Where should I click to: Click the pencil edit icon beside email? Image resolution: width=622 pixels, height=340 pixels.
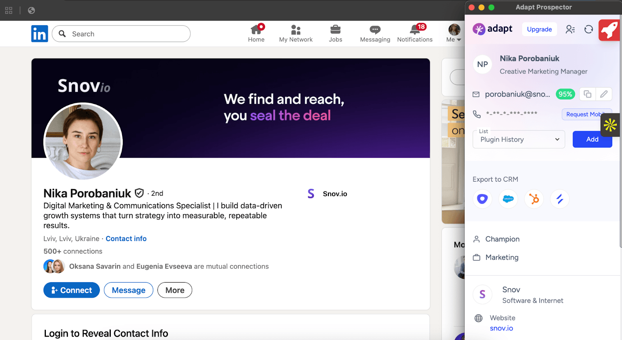pos(604,94)
